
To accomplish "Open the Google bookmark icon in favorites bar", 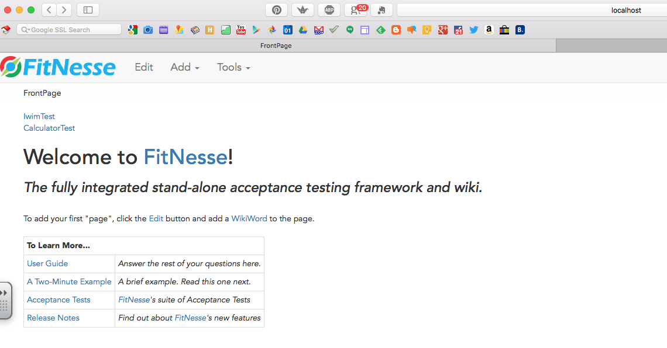I will 133,30.
